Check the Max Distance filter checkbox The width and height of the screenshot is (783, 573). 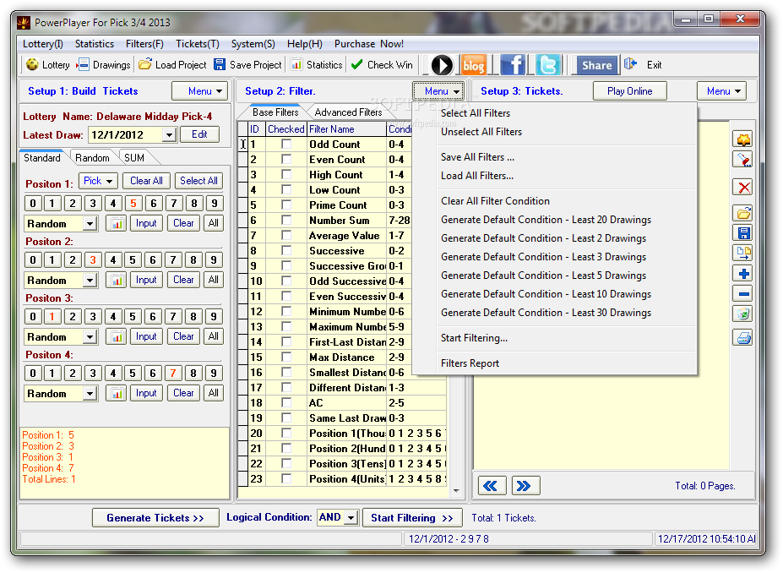(286, 357)
